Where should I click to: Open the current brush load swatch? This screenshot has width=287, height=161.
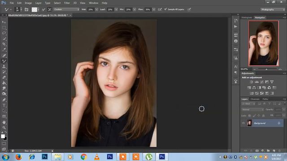pos(35,9)
